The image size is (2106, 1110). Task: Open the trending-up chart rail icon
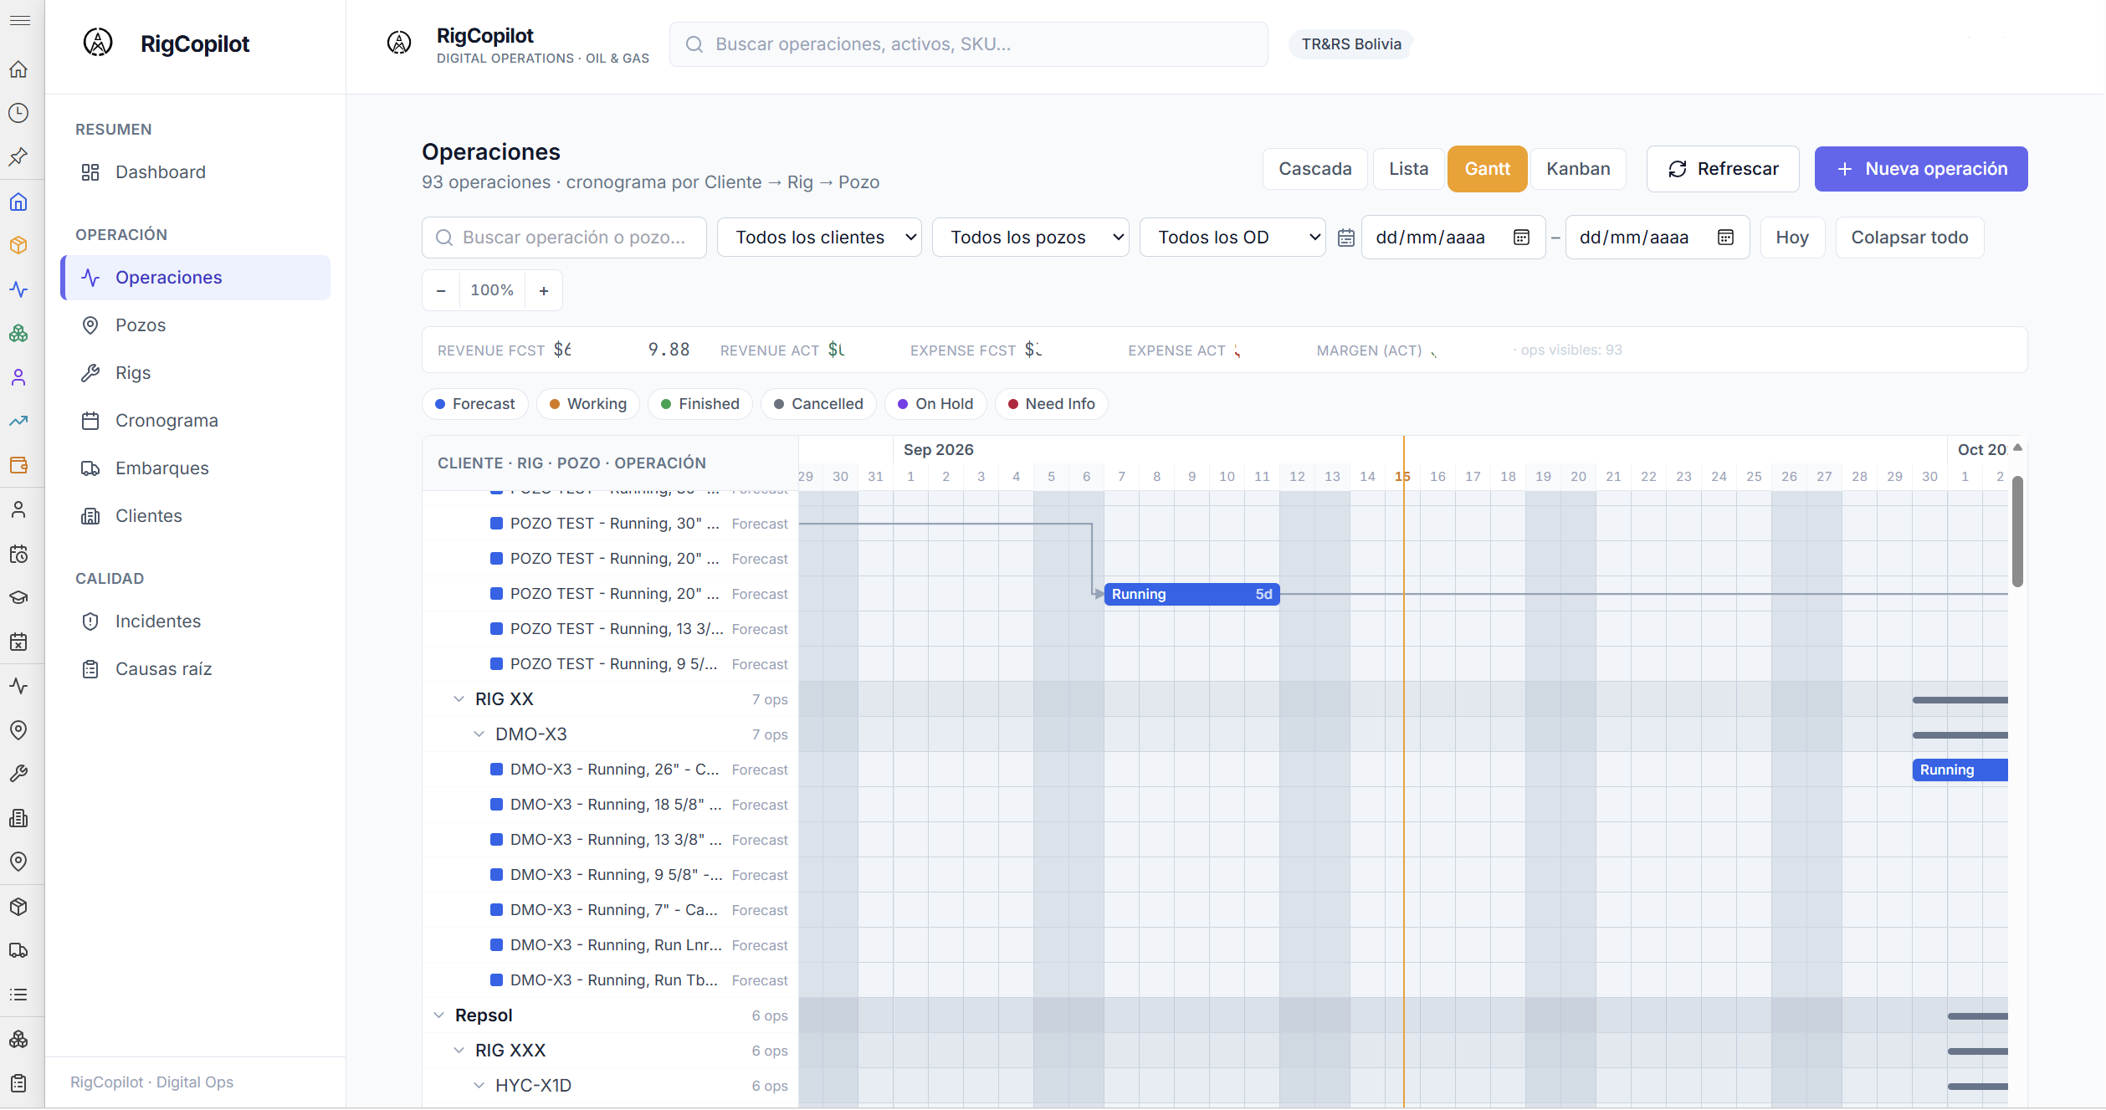coord(18,421)
